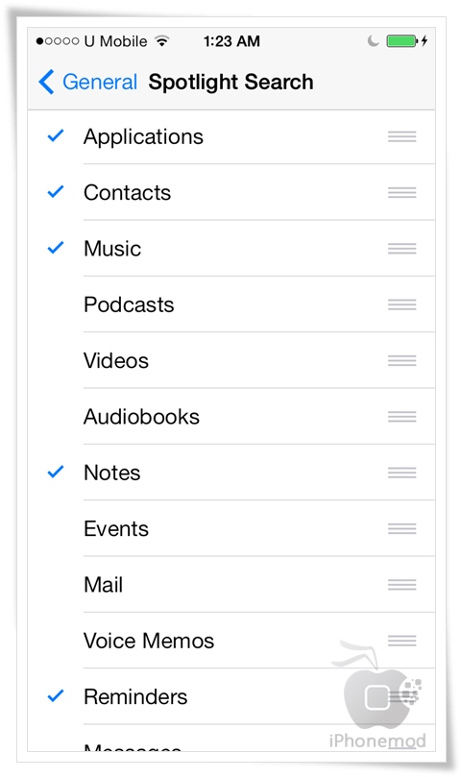This screenshot has width=461, height=777.
Task: Tap the reorder handle on Music row
Action: coord(401,248)
